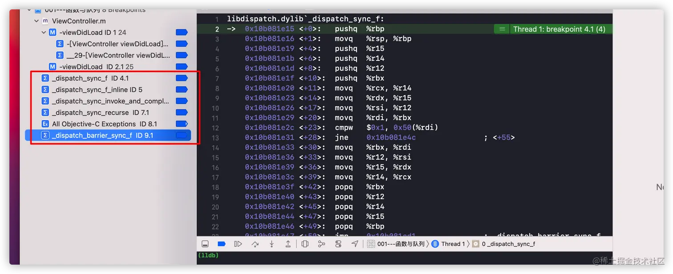Click the project icon in the debug jump bar

click(370, 244)
